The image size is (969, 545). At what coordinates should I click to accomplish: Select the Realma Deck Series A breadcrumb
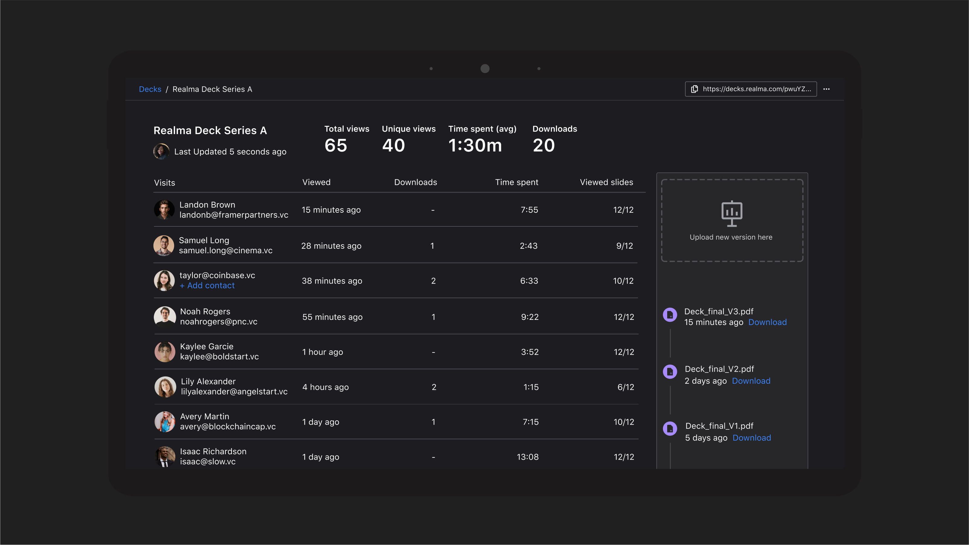point(213,89)
